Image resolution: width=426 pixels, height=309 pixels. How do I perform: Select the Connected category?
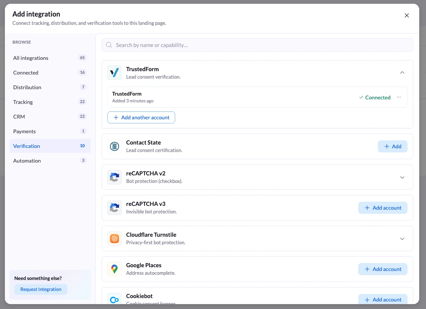coord(50,73)
